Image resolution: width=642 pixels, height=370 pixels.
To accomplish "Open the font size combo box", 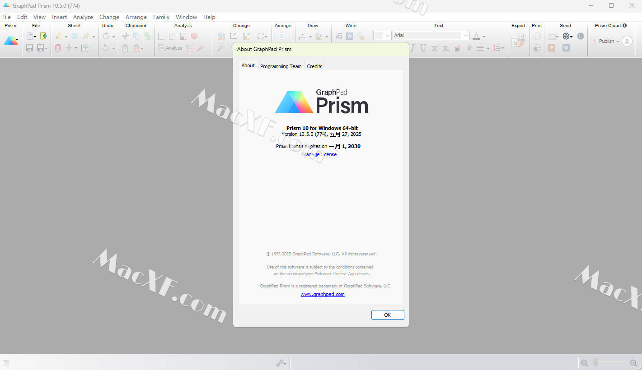I will pos(382,35).
